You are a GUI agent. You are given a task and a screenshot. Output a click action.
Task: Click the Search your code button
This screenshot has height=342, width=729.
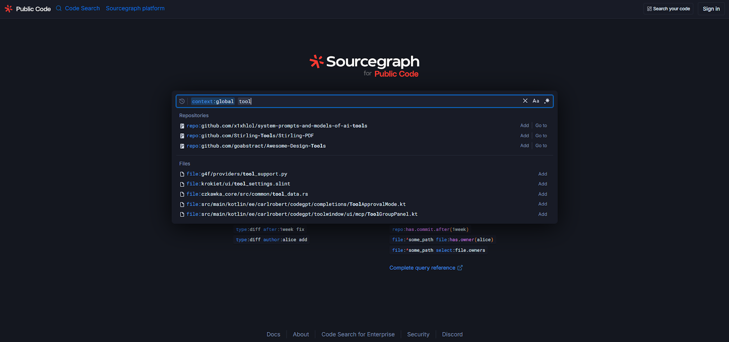coord(668,9)
